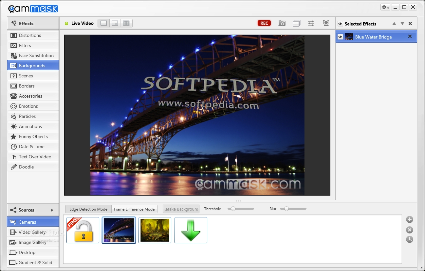
Task: Select the Video Gallery source
Action: click(x=33, y=232)
